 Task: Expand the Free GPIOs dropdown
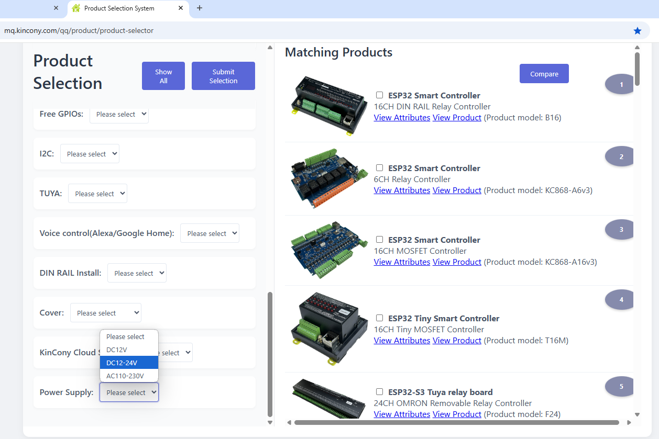[119, 115]
